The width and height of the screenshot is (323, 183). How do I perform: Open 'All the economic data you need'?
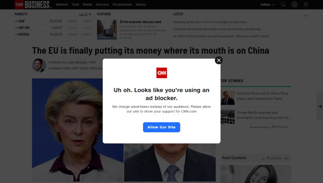[140, 22]
